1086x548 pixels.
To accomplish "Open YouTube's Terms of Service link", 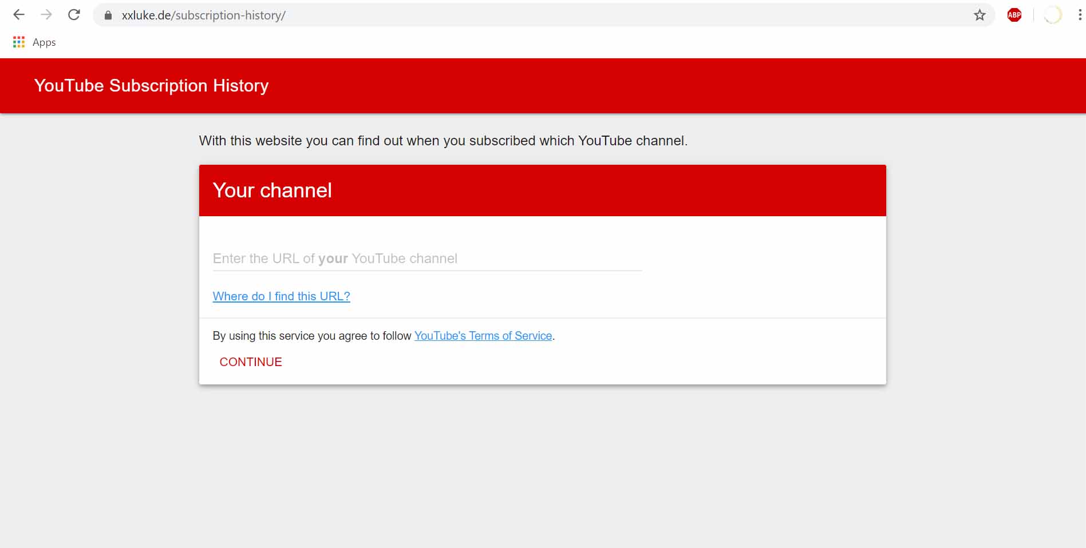I will coord(483,336).
